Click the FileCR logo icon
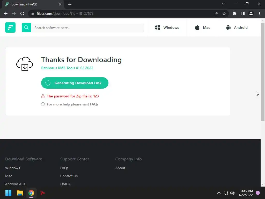 10,27
